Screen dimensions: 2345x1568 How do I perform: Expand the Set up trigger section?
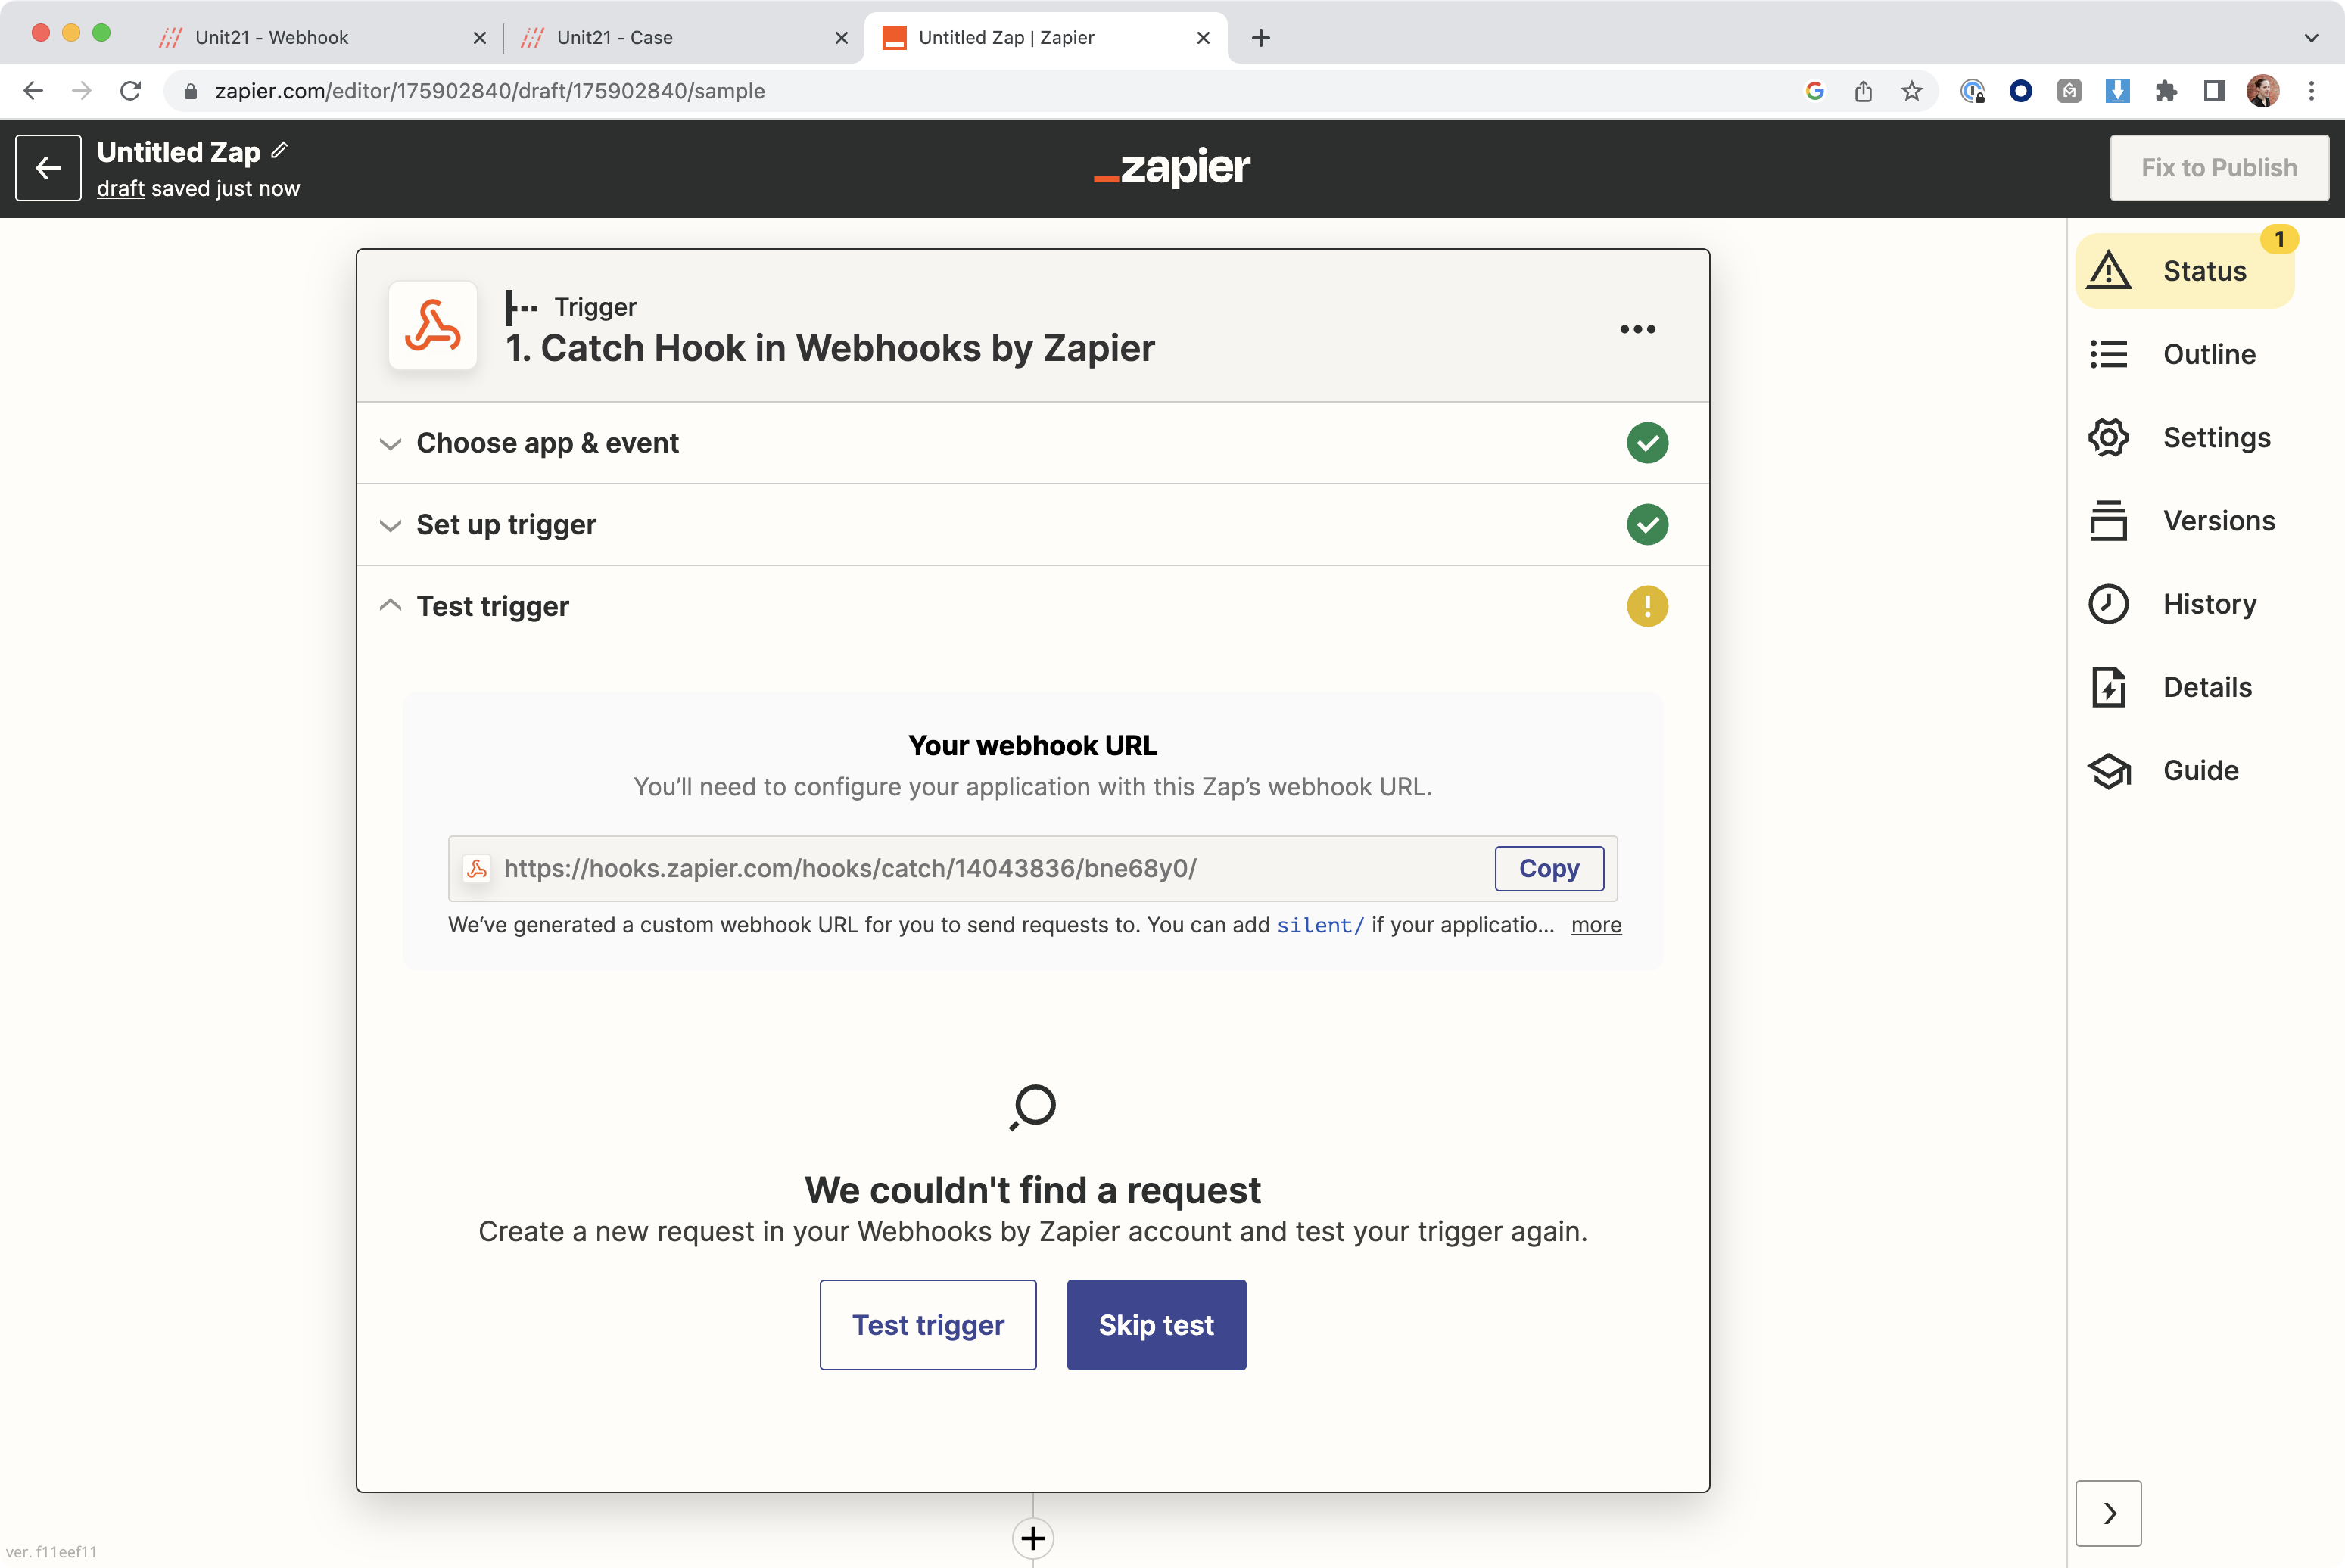click(x=505, y=525)
